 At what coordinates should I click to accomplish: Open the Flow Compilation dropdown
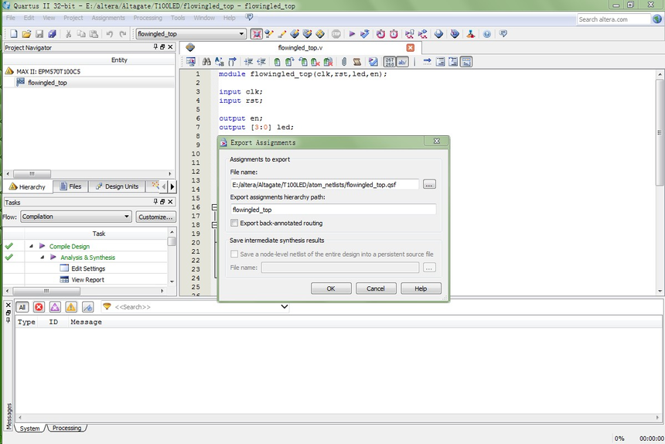click(x=77, y=217)
